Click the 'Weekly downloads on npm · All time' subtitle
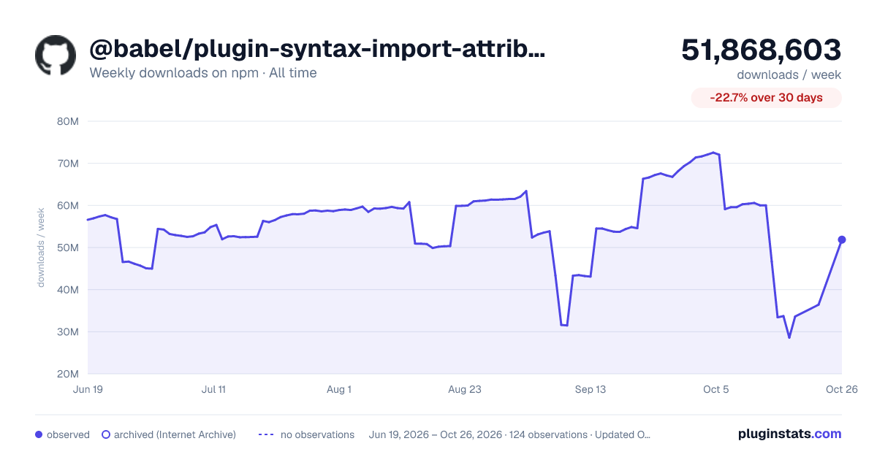Image resolution: width=877 pixels, height=460 pixels. point(203,73)
